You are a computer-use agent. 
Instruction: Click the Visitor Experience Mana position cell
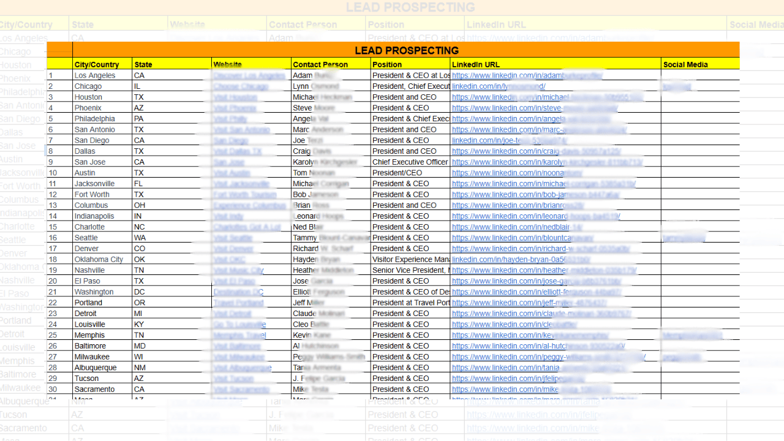[x=410, y=259]
